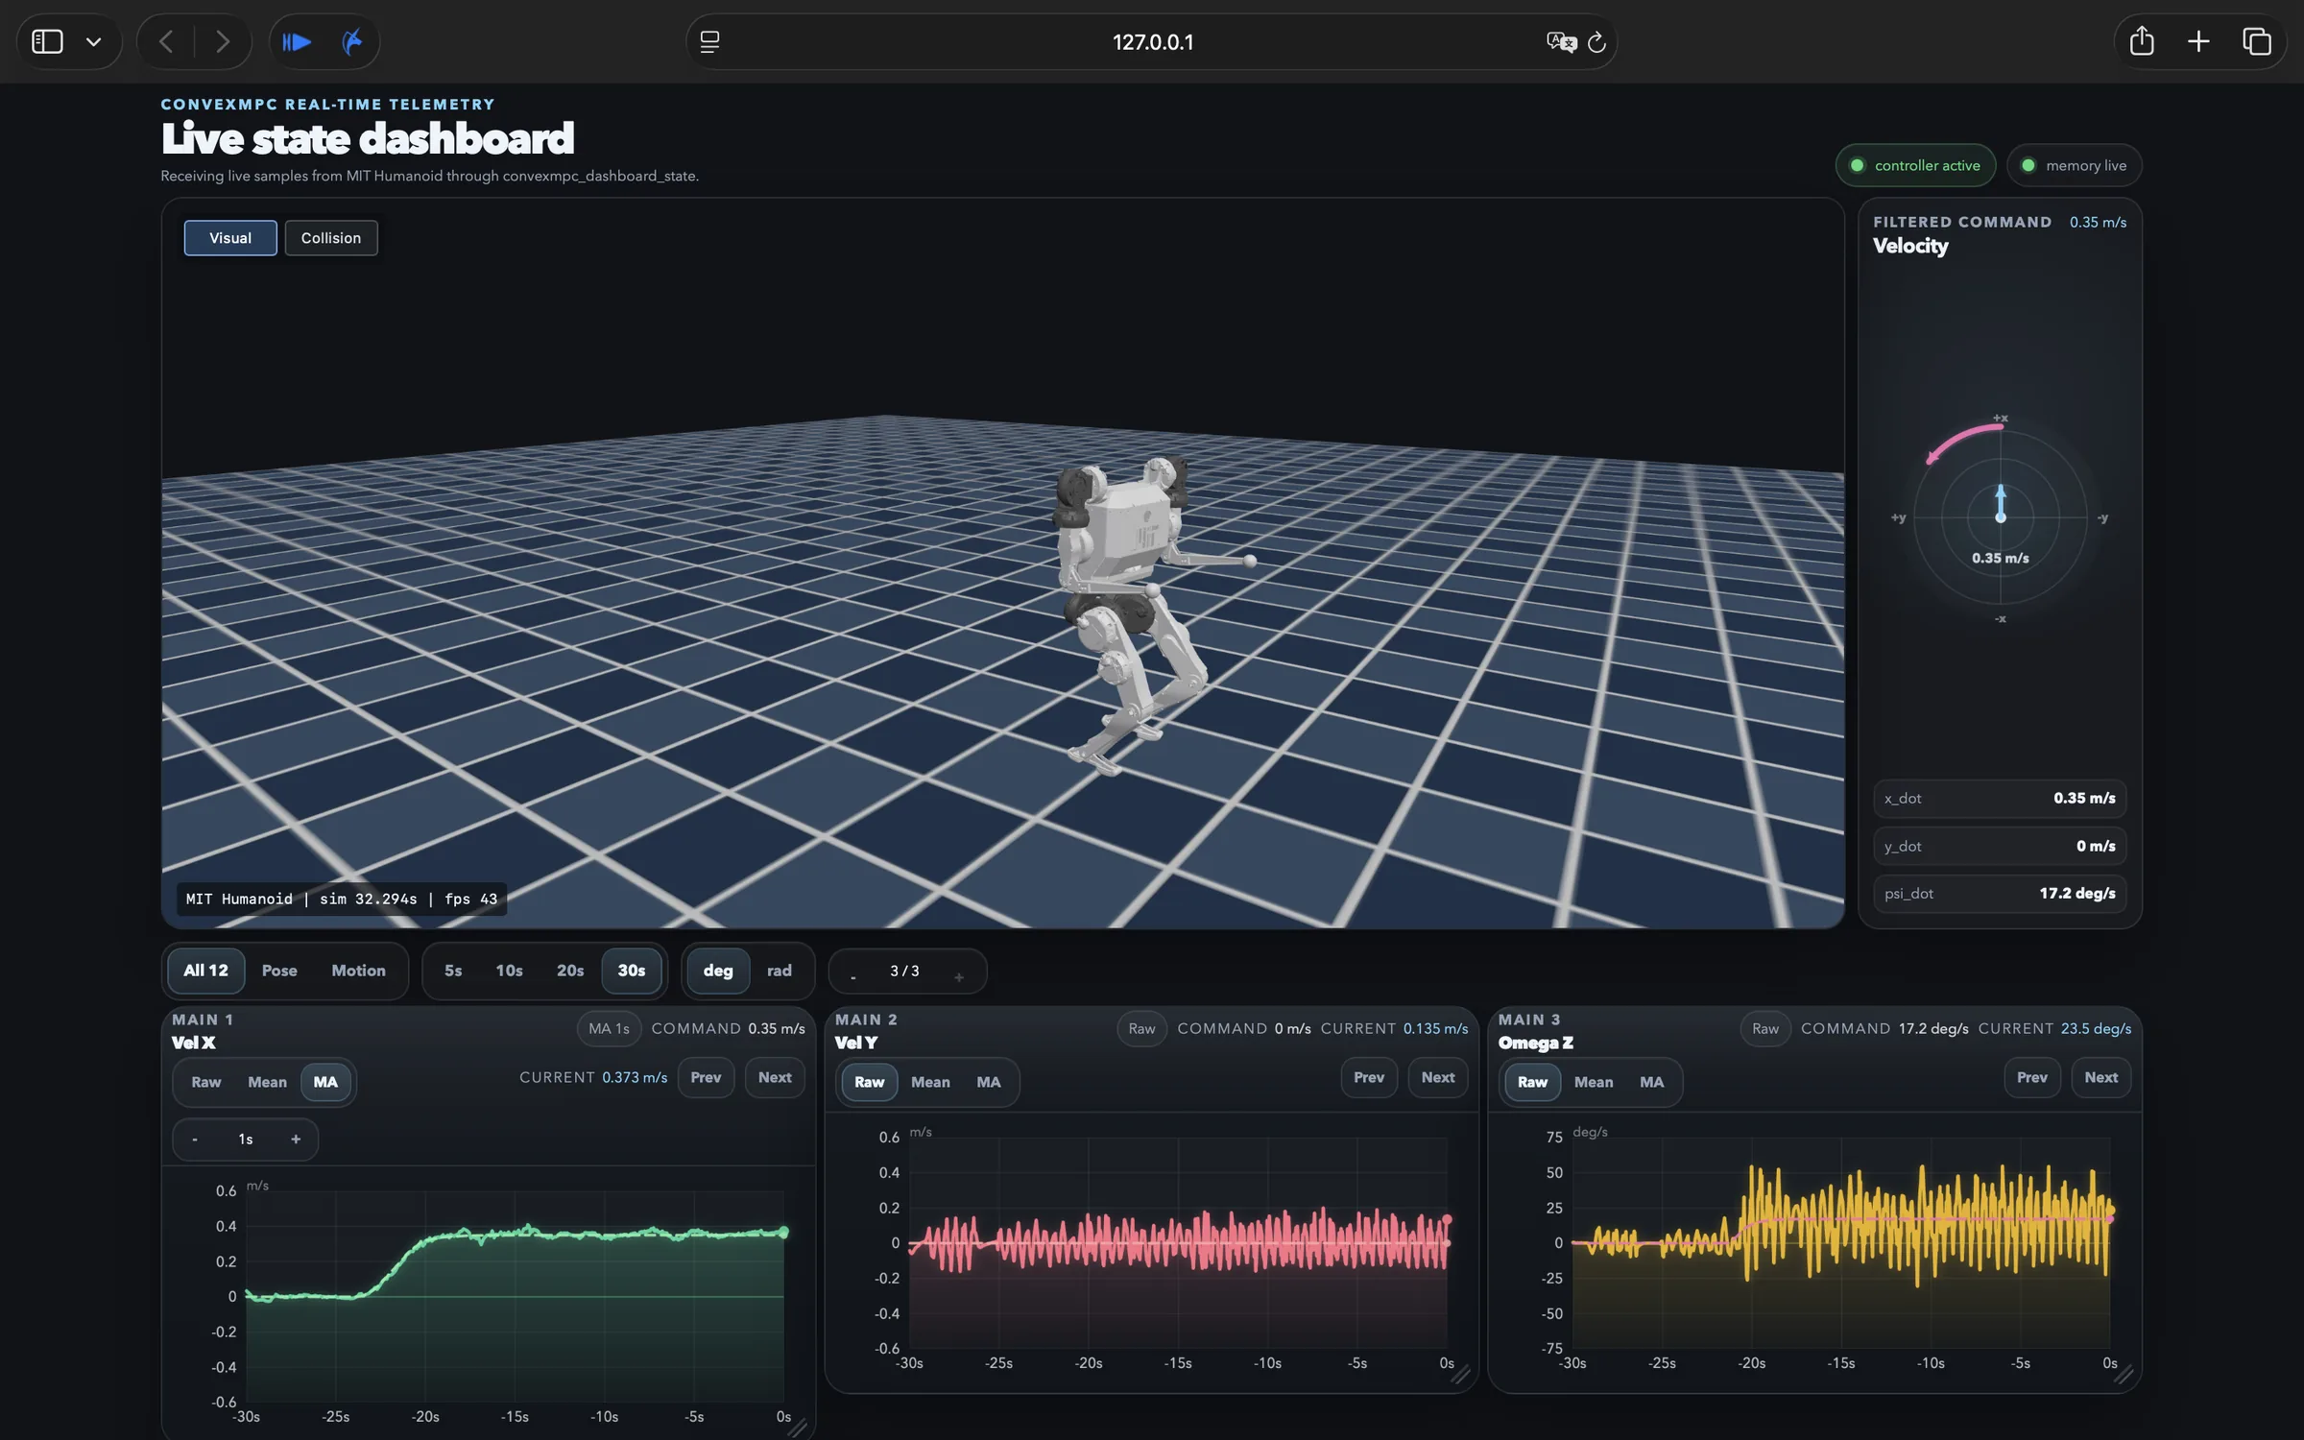Set time window to 5s

453,971
